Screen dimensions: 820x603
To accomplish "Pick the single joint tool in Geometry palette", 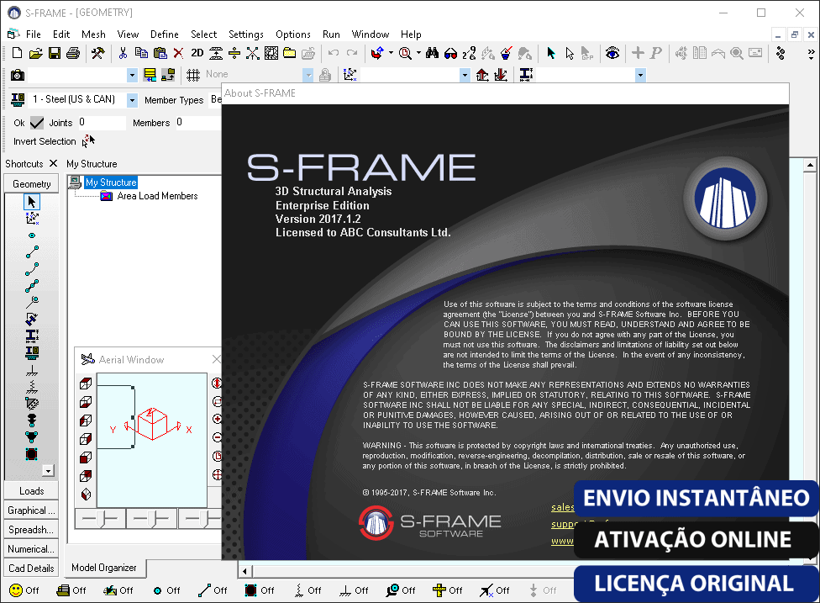I will (32, 235).
